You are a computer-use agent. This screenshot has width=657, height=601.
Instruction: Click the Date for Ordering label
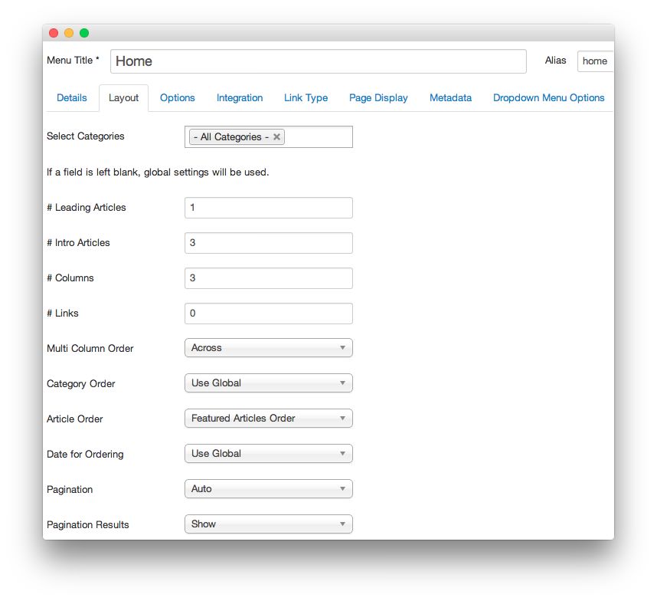coord(85,455)
